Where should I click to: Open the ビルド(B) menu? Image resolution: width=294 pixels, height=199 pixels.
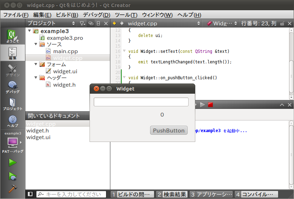point(67,15)
